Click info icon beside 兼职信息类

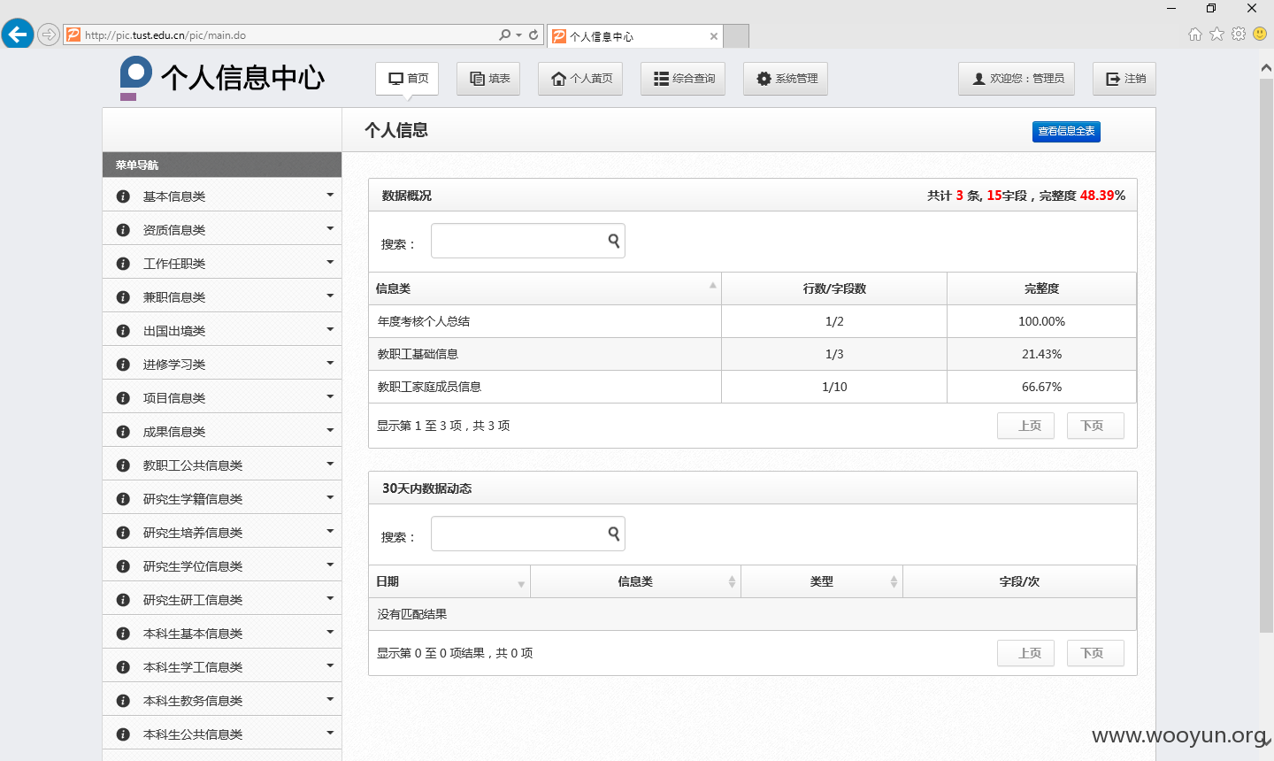tap(123, 297)
